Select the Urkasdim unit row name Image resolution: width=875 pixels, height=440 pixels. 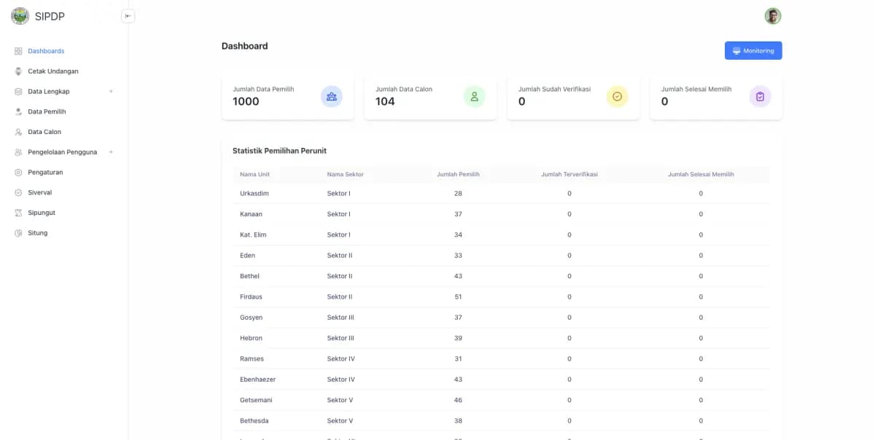click(x=254, y=194)
